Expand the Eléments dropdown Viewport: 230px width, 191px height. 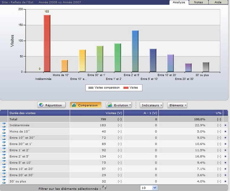click(x=177, y=105)
